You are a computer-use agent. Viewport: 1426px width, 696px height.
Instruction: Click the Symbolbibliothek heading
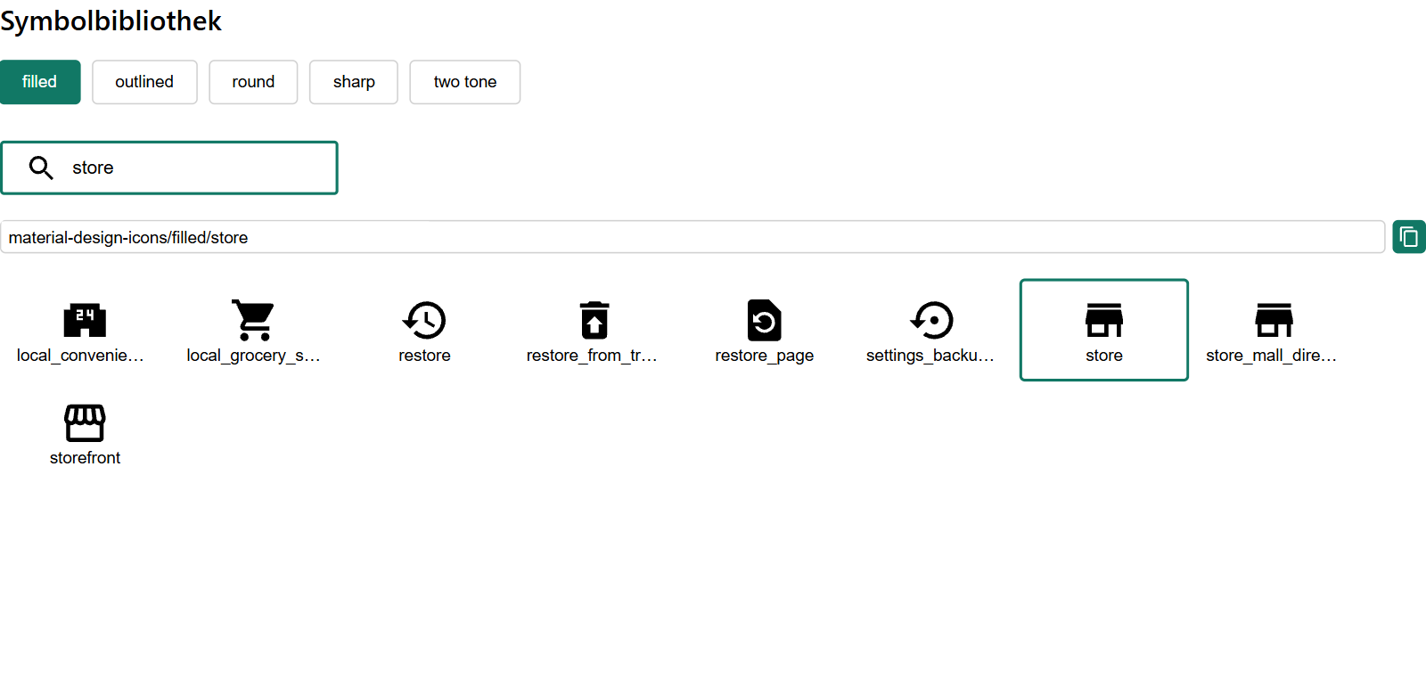tap(111, 20)
